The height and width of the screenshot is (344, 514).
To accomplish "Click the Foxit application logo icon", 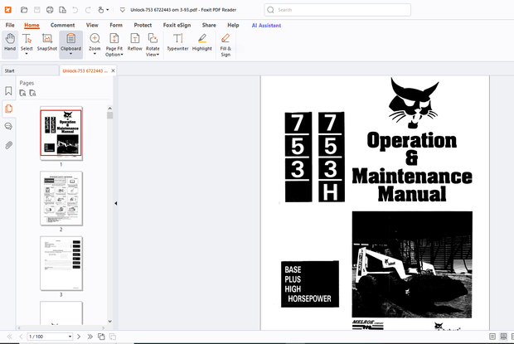I will (7, 10).
